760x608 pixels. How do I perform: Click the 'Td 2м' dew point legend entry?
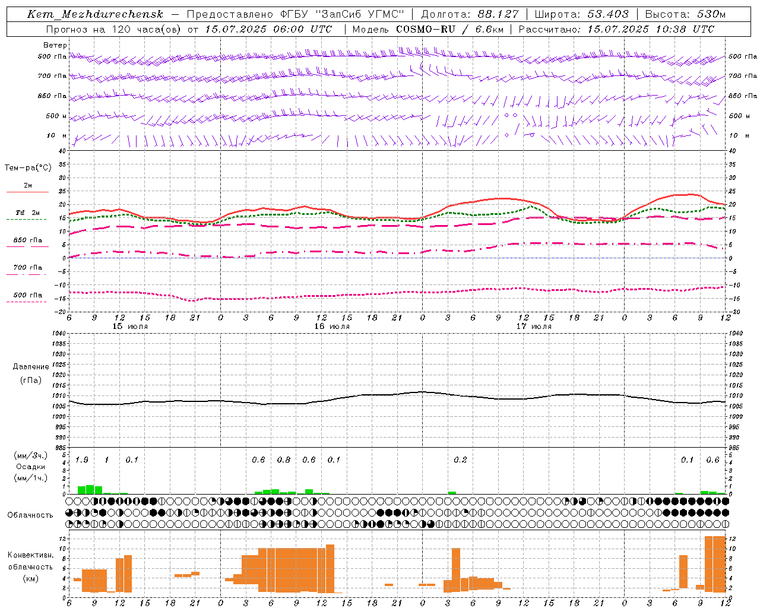point(28,213)
